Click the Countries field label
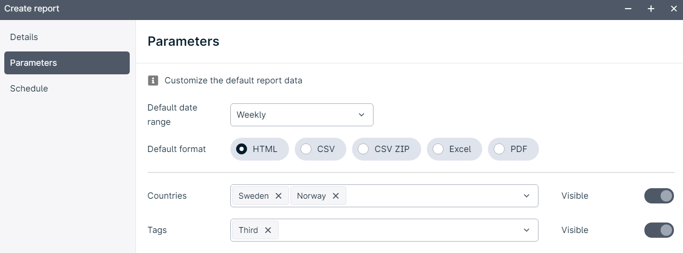This screenshot has height=253, width=683. (167, 196)
